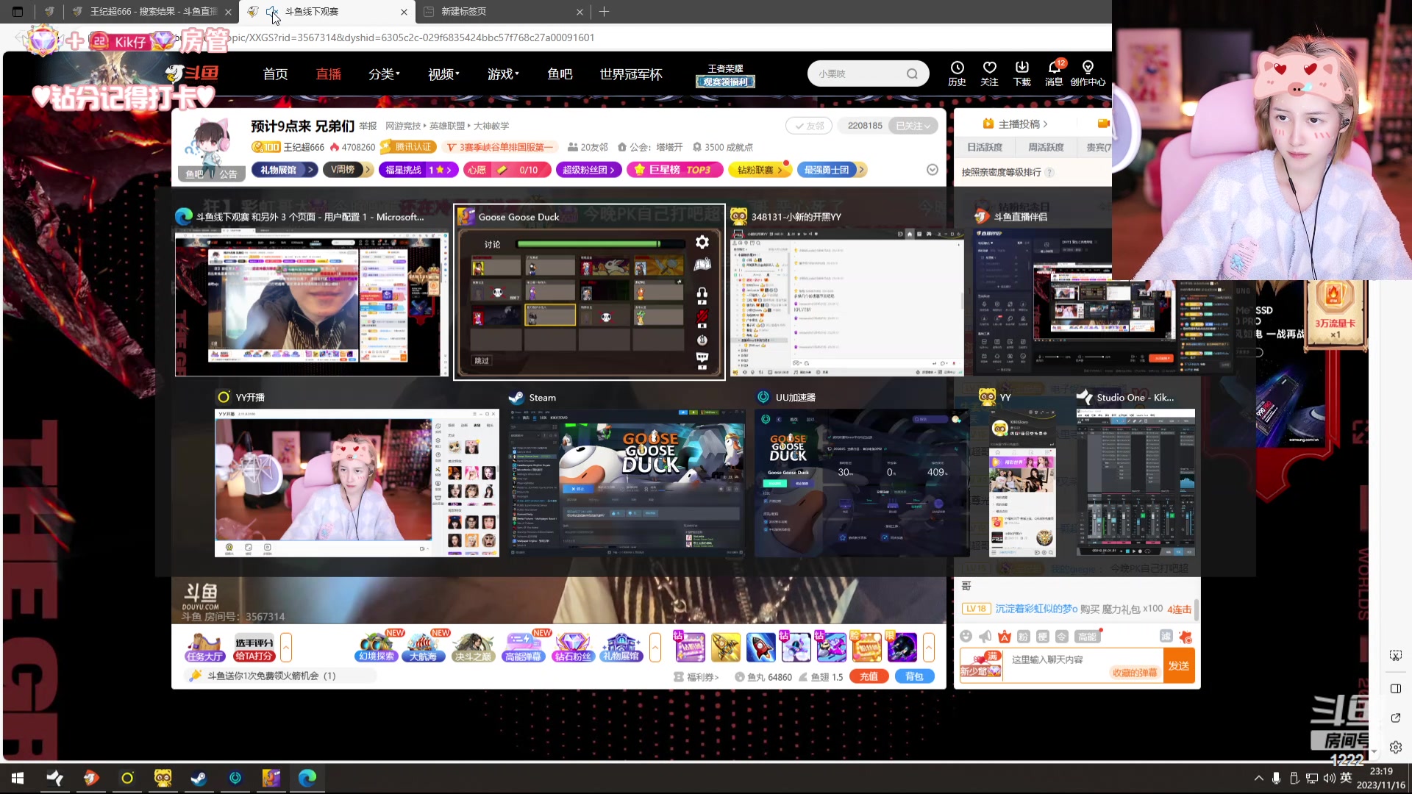Open the Windows Start button

18,778
